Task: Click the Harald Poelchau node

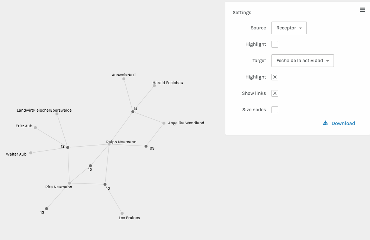Action: pyautogui.click(x=154, y=85)
